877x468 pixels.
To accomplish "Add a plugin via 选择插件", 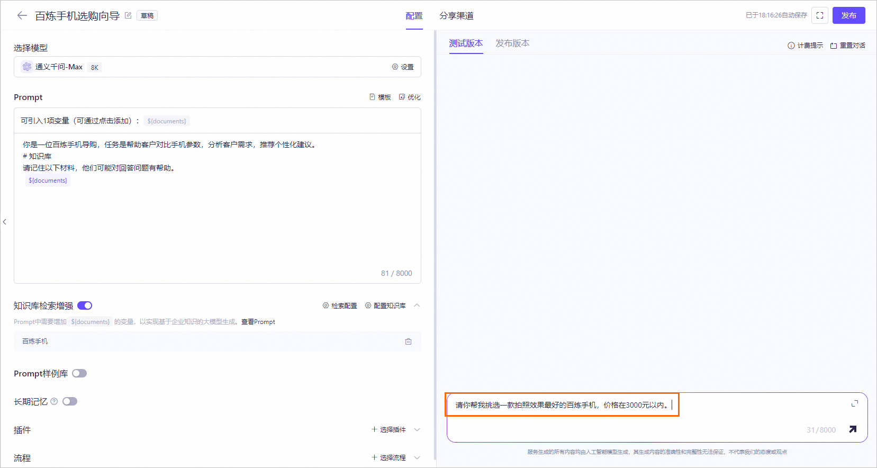I will 388,429.
